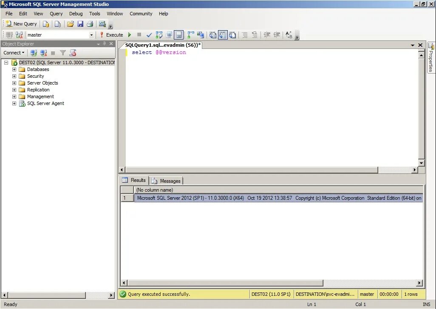The width and height of the screenshot is (436, 309).
Task: Select the Results tab
Action: [x=134, y=180]
